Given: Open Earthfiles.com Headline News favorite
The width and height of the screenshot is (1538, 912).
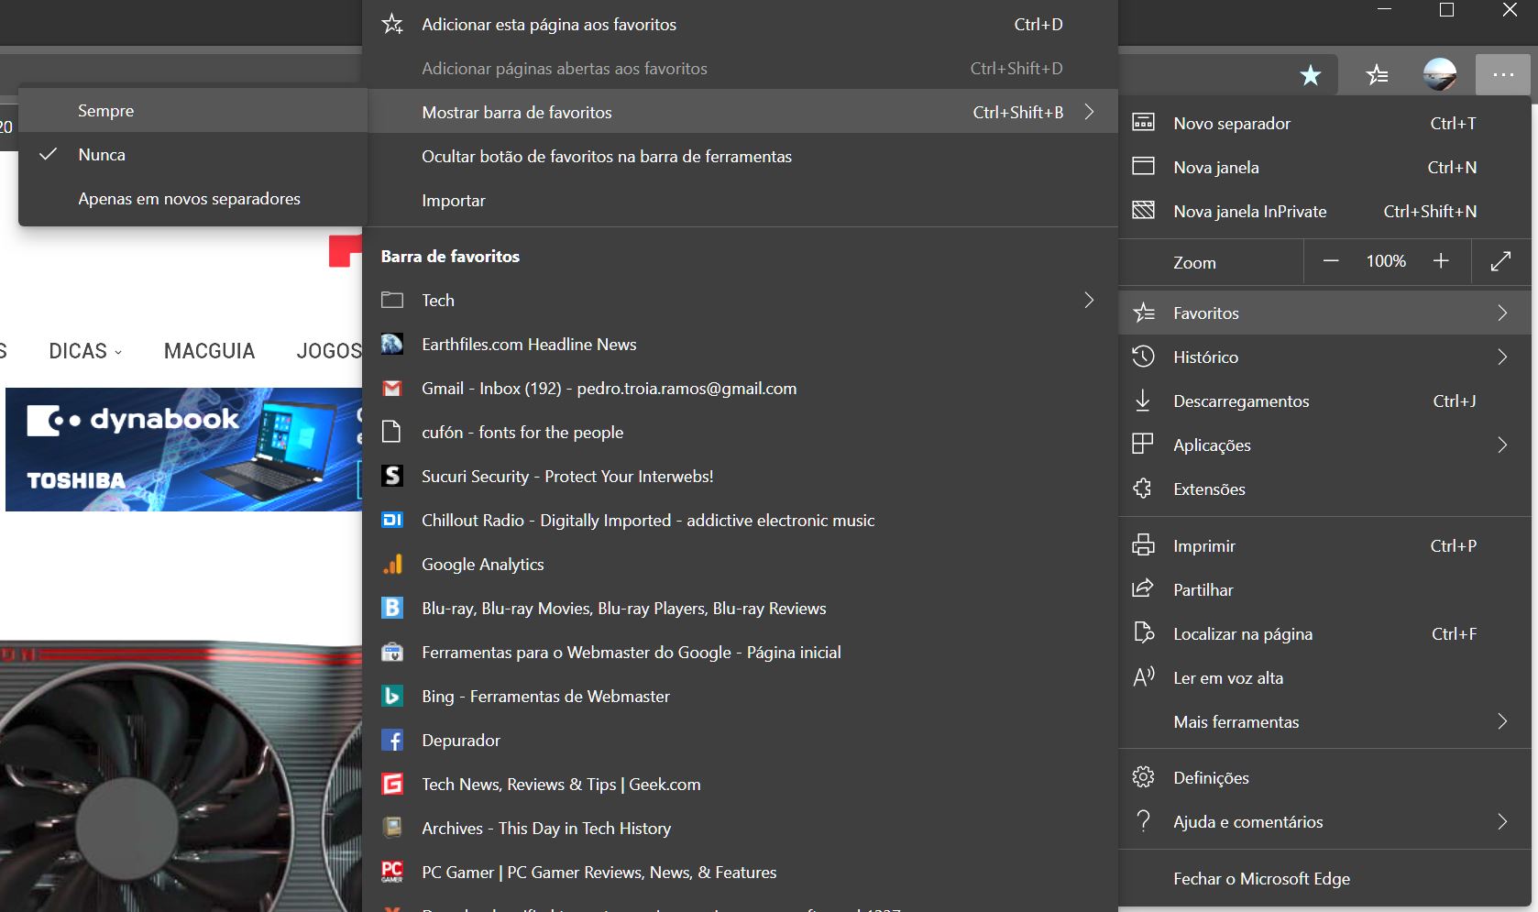Looking at the screenshot, I should pyautogui.click(x=741, y=344).
